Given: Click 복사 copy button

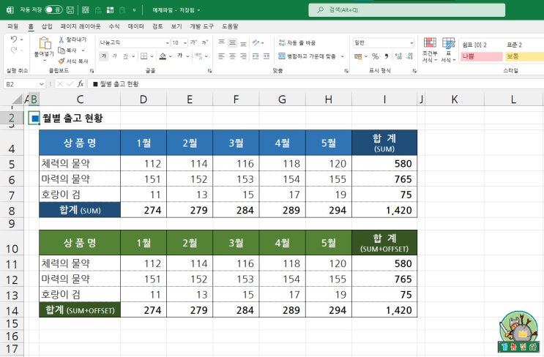Looking at the screenshot, I should (67, 50).
